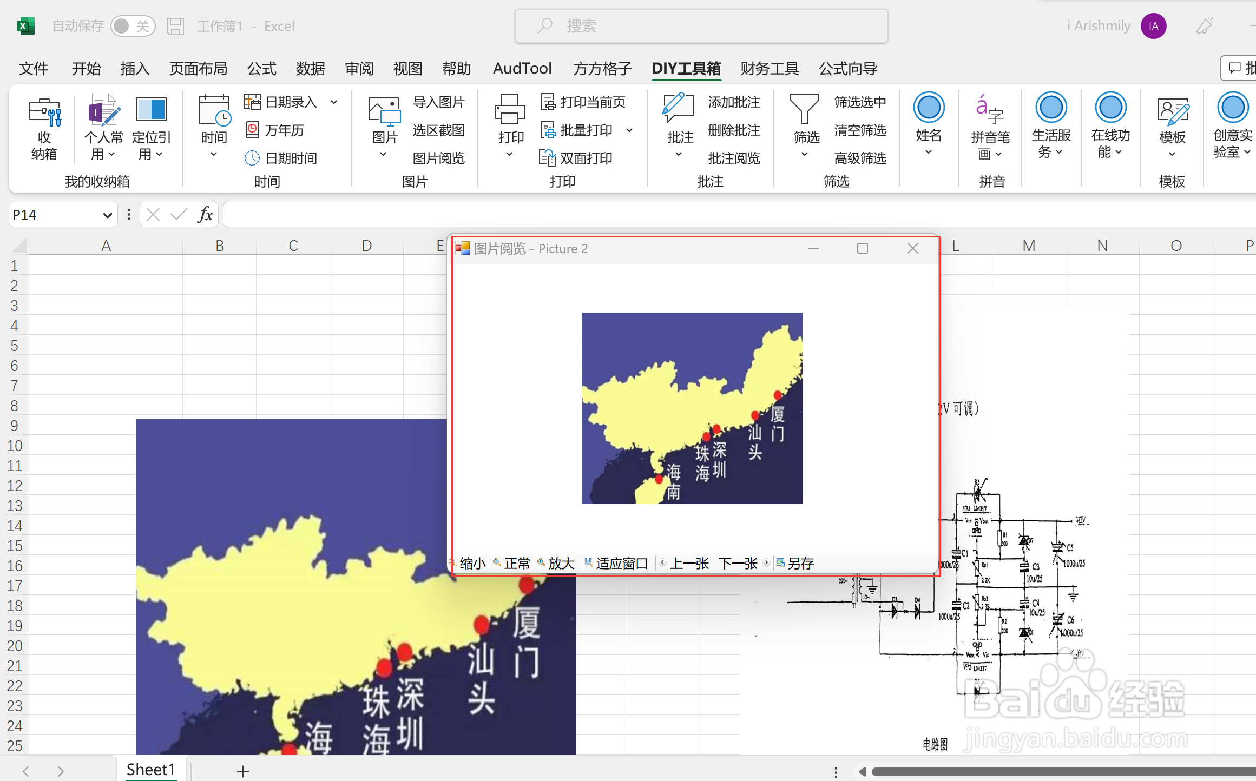The image size is (1256, 781).
Task: Click 另存 in picture viewer
Action: point(795,564)
